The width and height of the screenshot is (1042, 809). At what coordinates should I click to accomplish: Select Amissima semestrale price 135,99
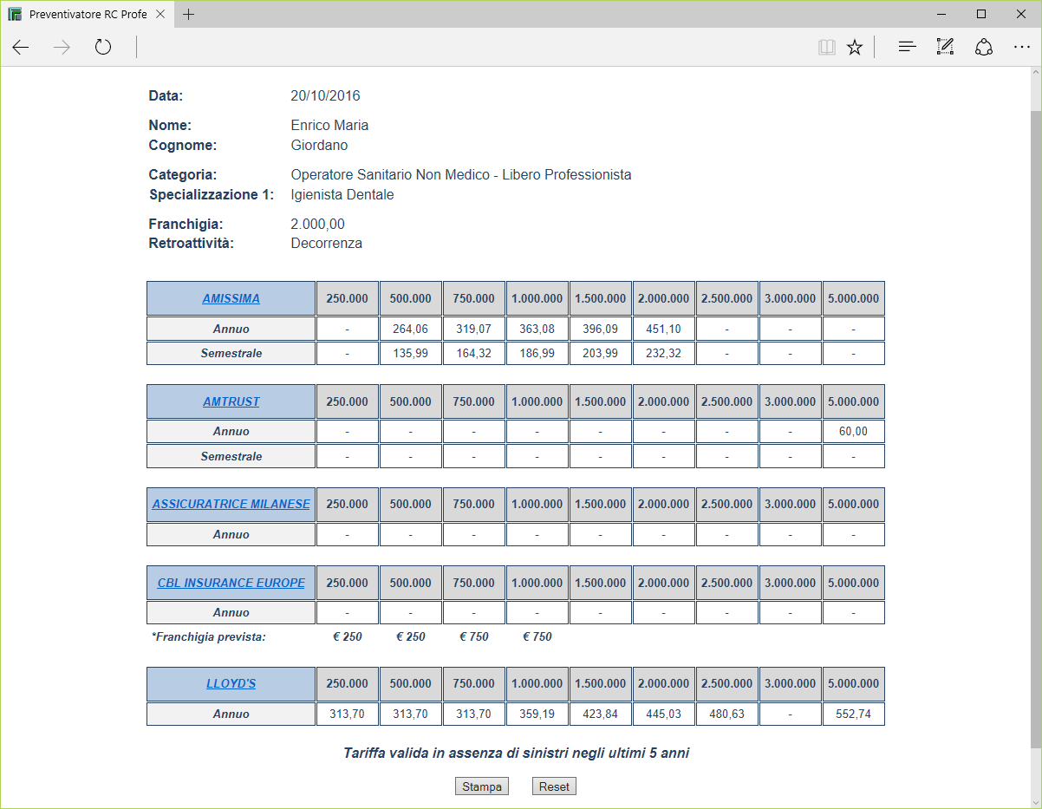point(411,353)
